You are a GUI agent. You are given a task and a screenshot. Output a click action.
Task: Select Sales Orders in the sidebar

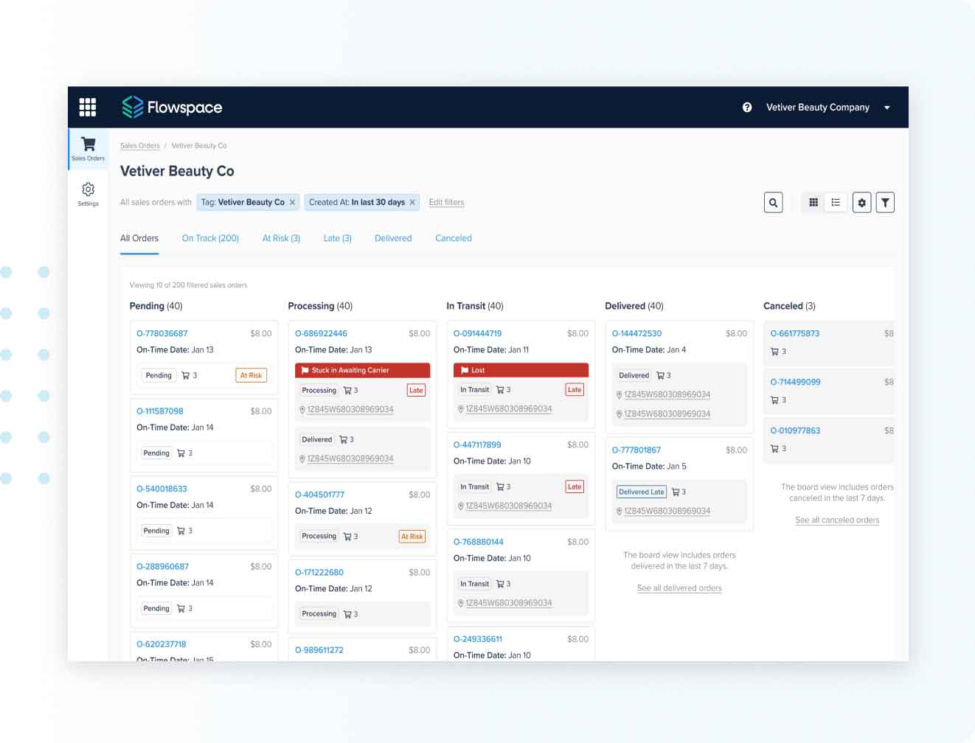87,148
